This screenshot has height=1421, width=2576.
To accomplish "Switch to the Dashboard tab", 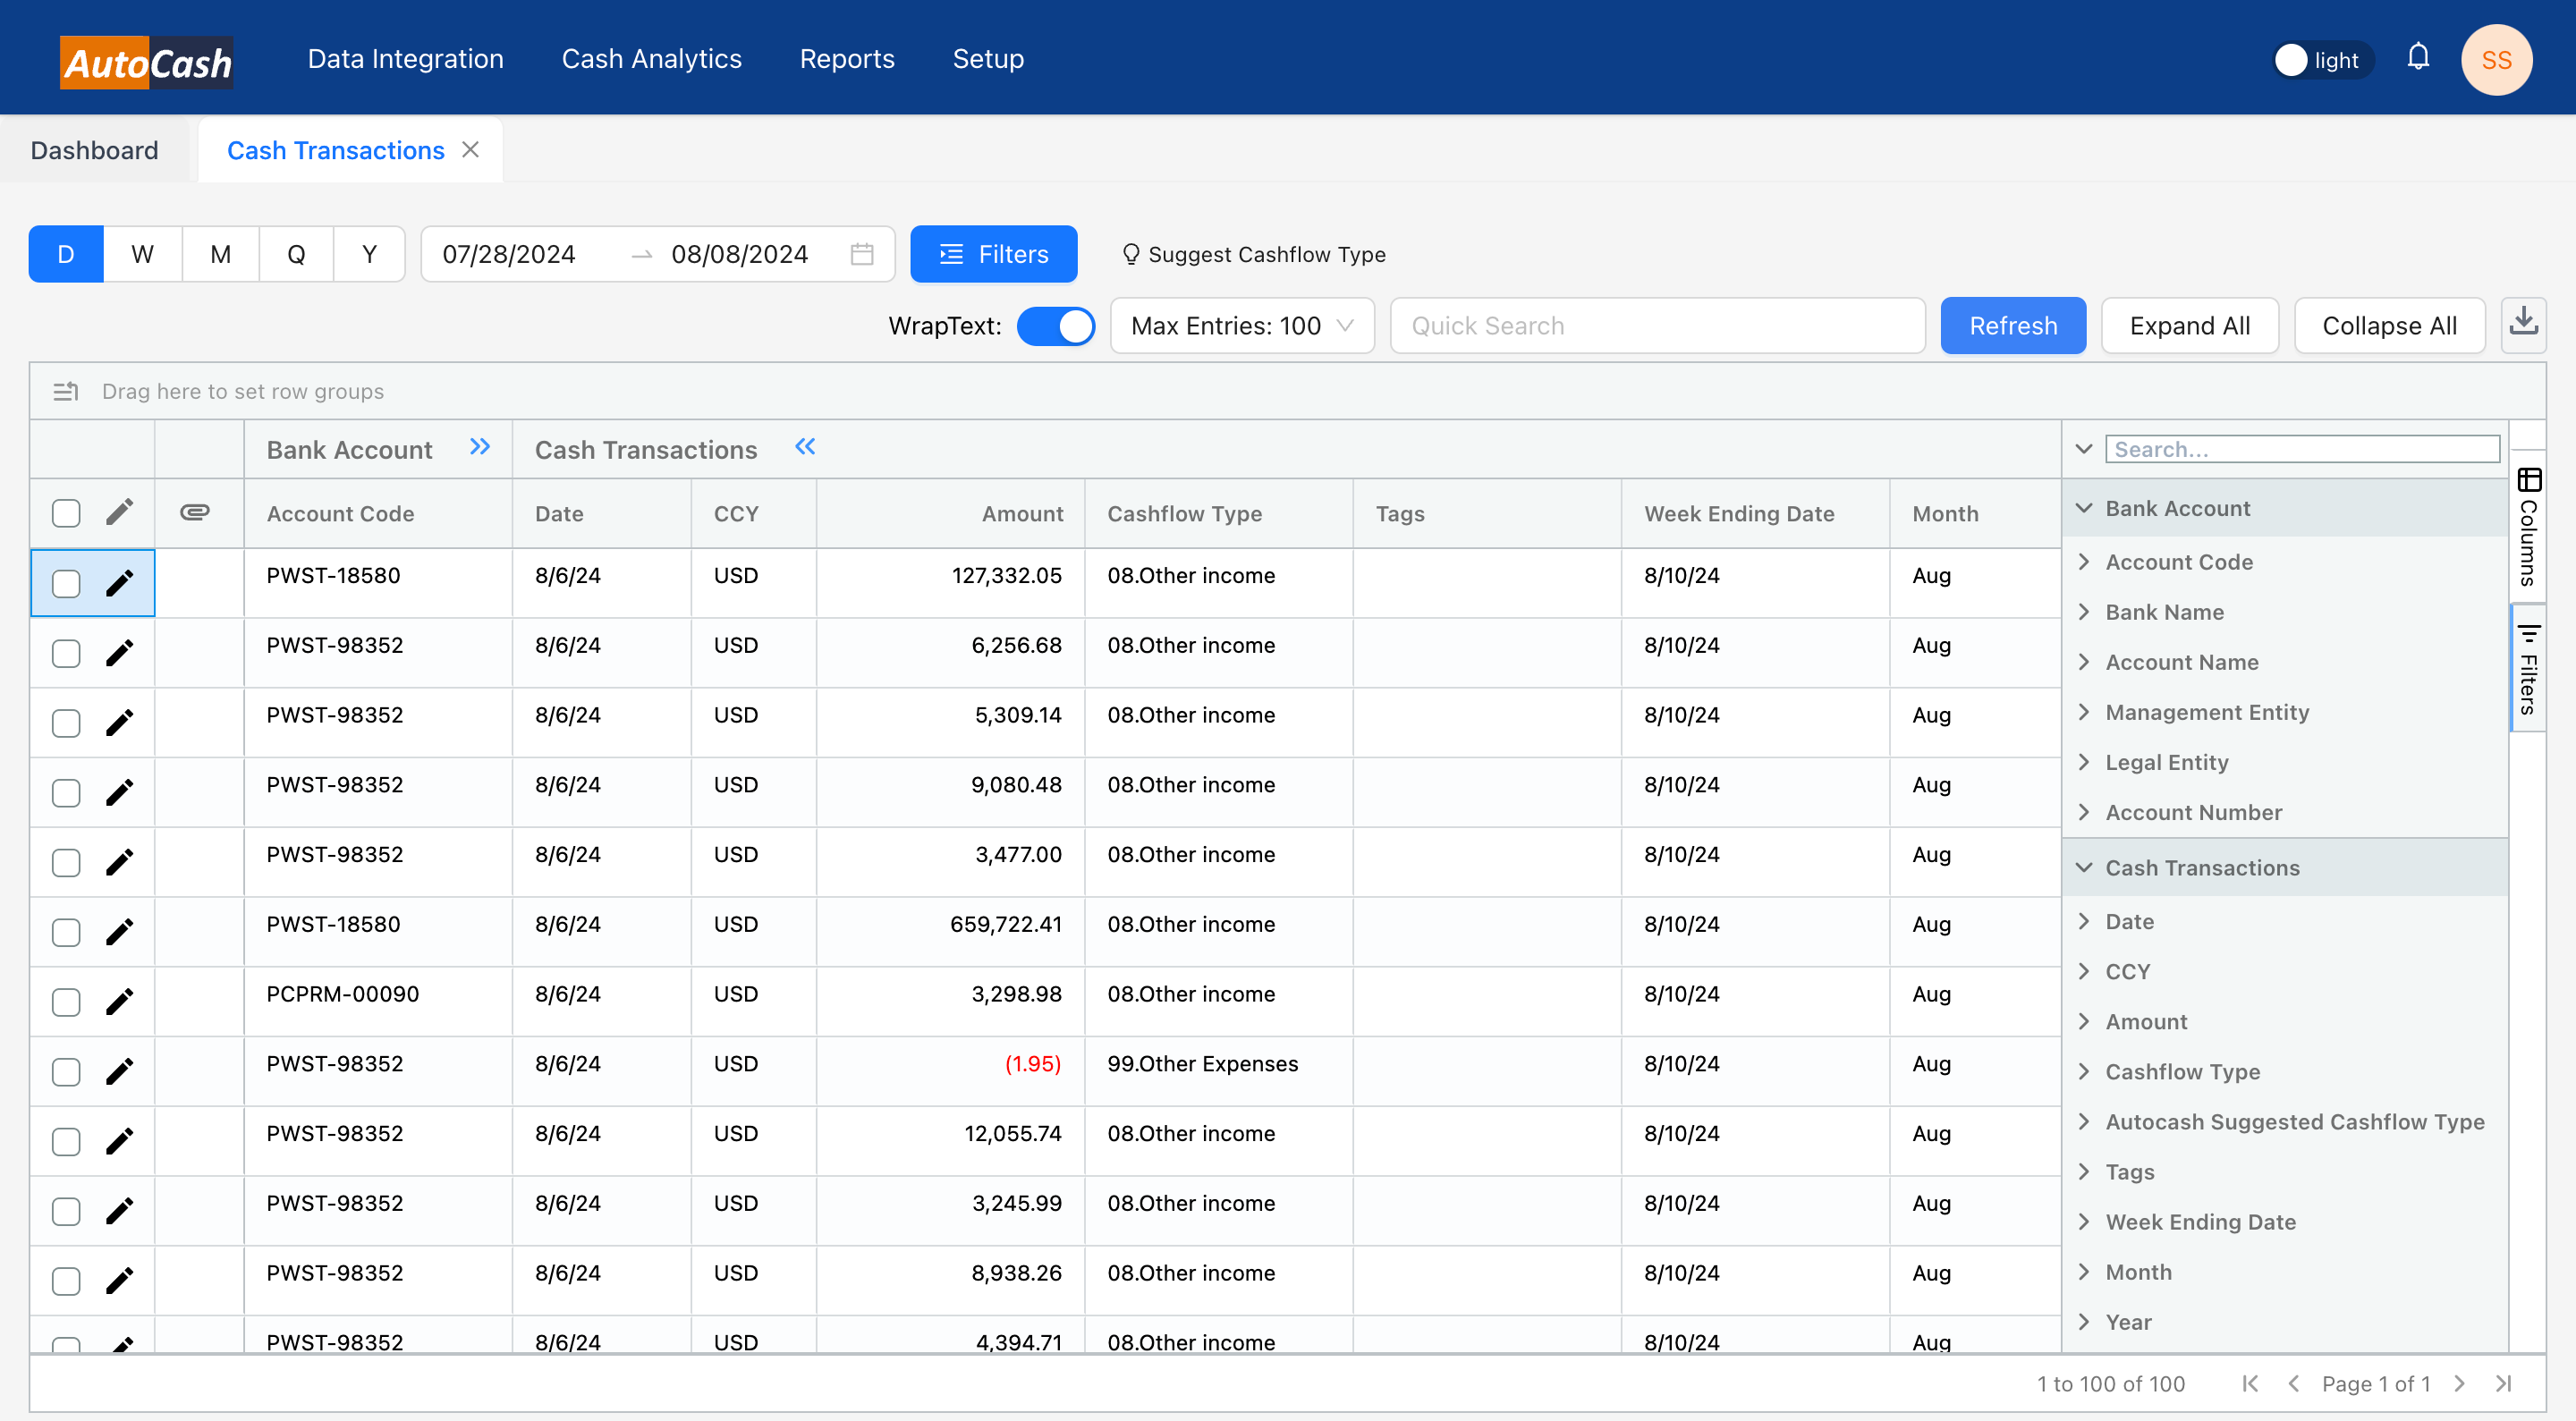I will pos(94,149).
